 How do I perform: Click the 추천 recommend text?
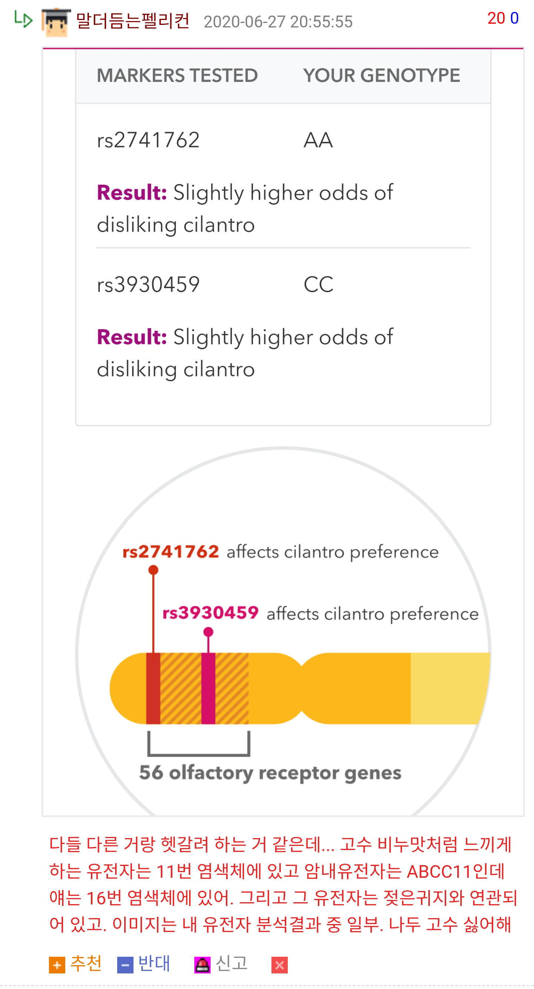(86, 963)
